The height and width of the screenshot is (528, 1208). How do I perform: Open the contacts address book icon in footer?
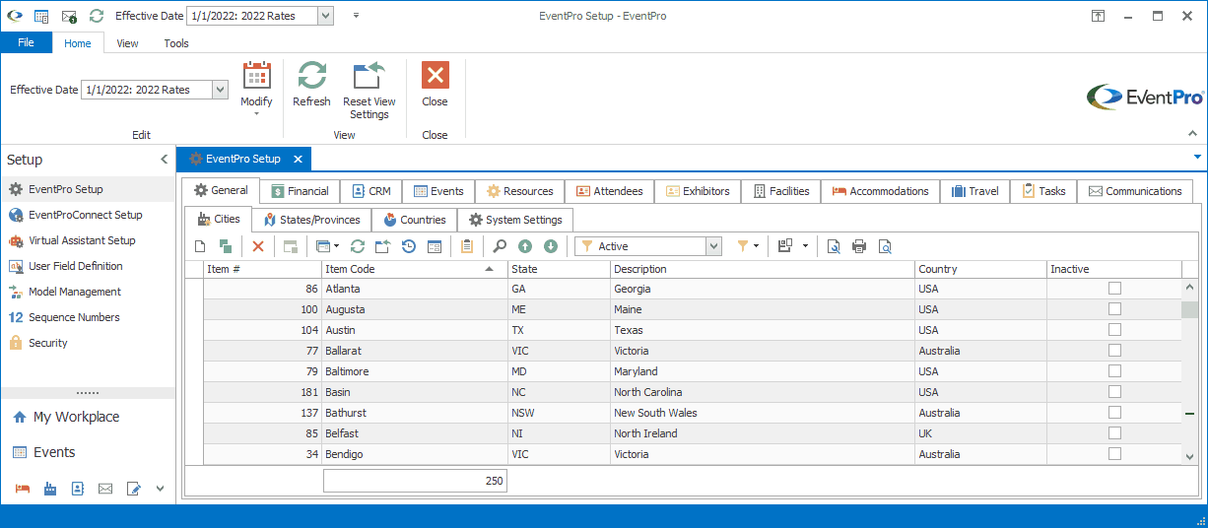(x=78, y=489)
